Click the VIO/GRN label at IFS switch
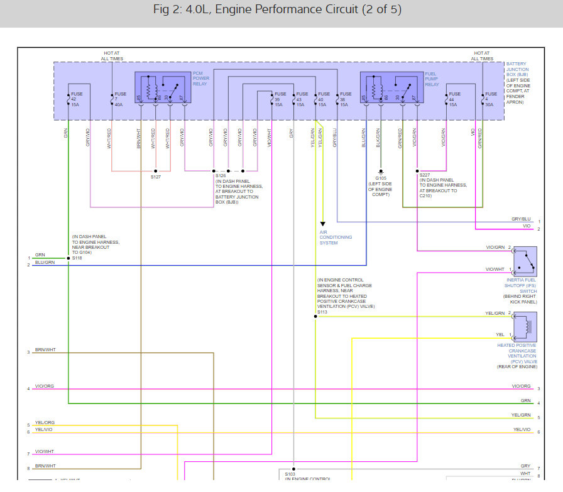 click(x=495, y=247)
